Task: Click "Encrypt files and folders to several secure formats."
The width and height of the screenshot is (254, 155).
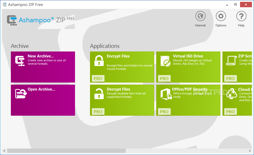Action: click(129, 67)
